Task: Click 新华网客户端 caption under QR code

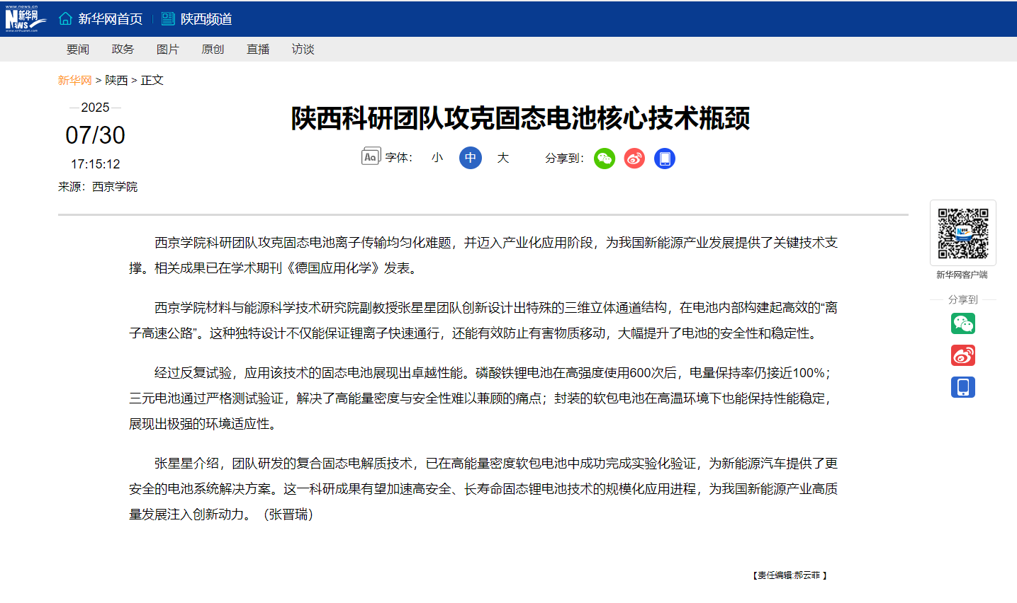Action: [x=962, y=275]
